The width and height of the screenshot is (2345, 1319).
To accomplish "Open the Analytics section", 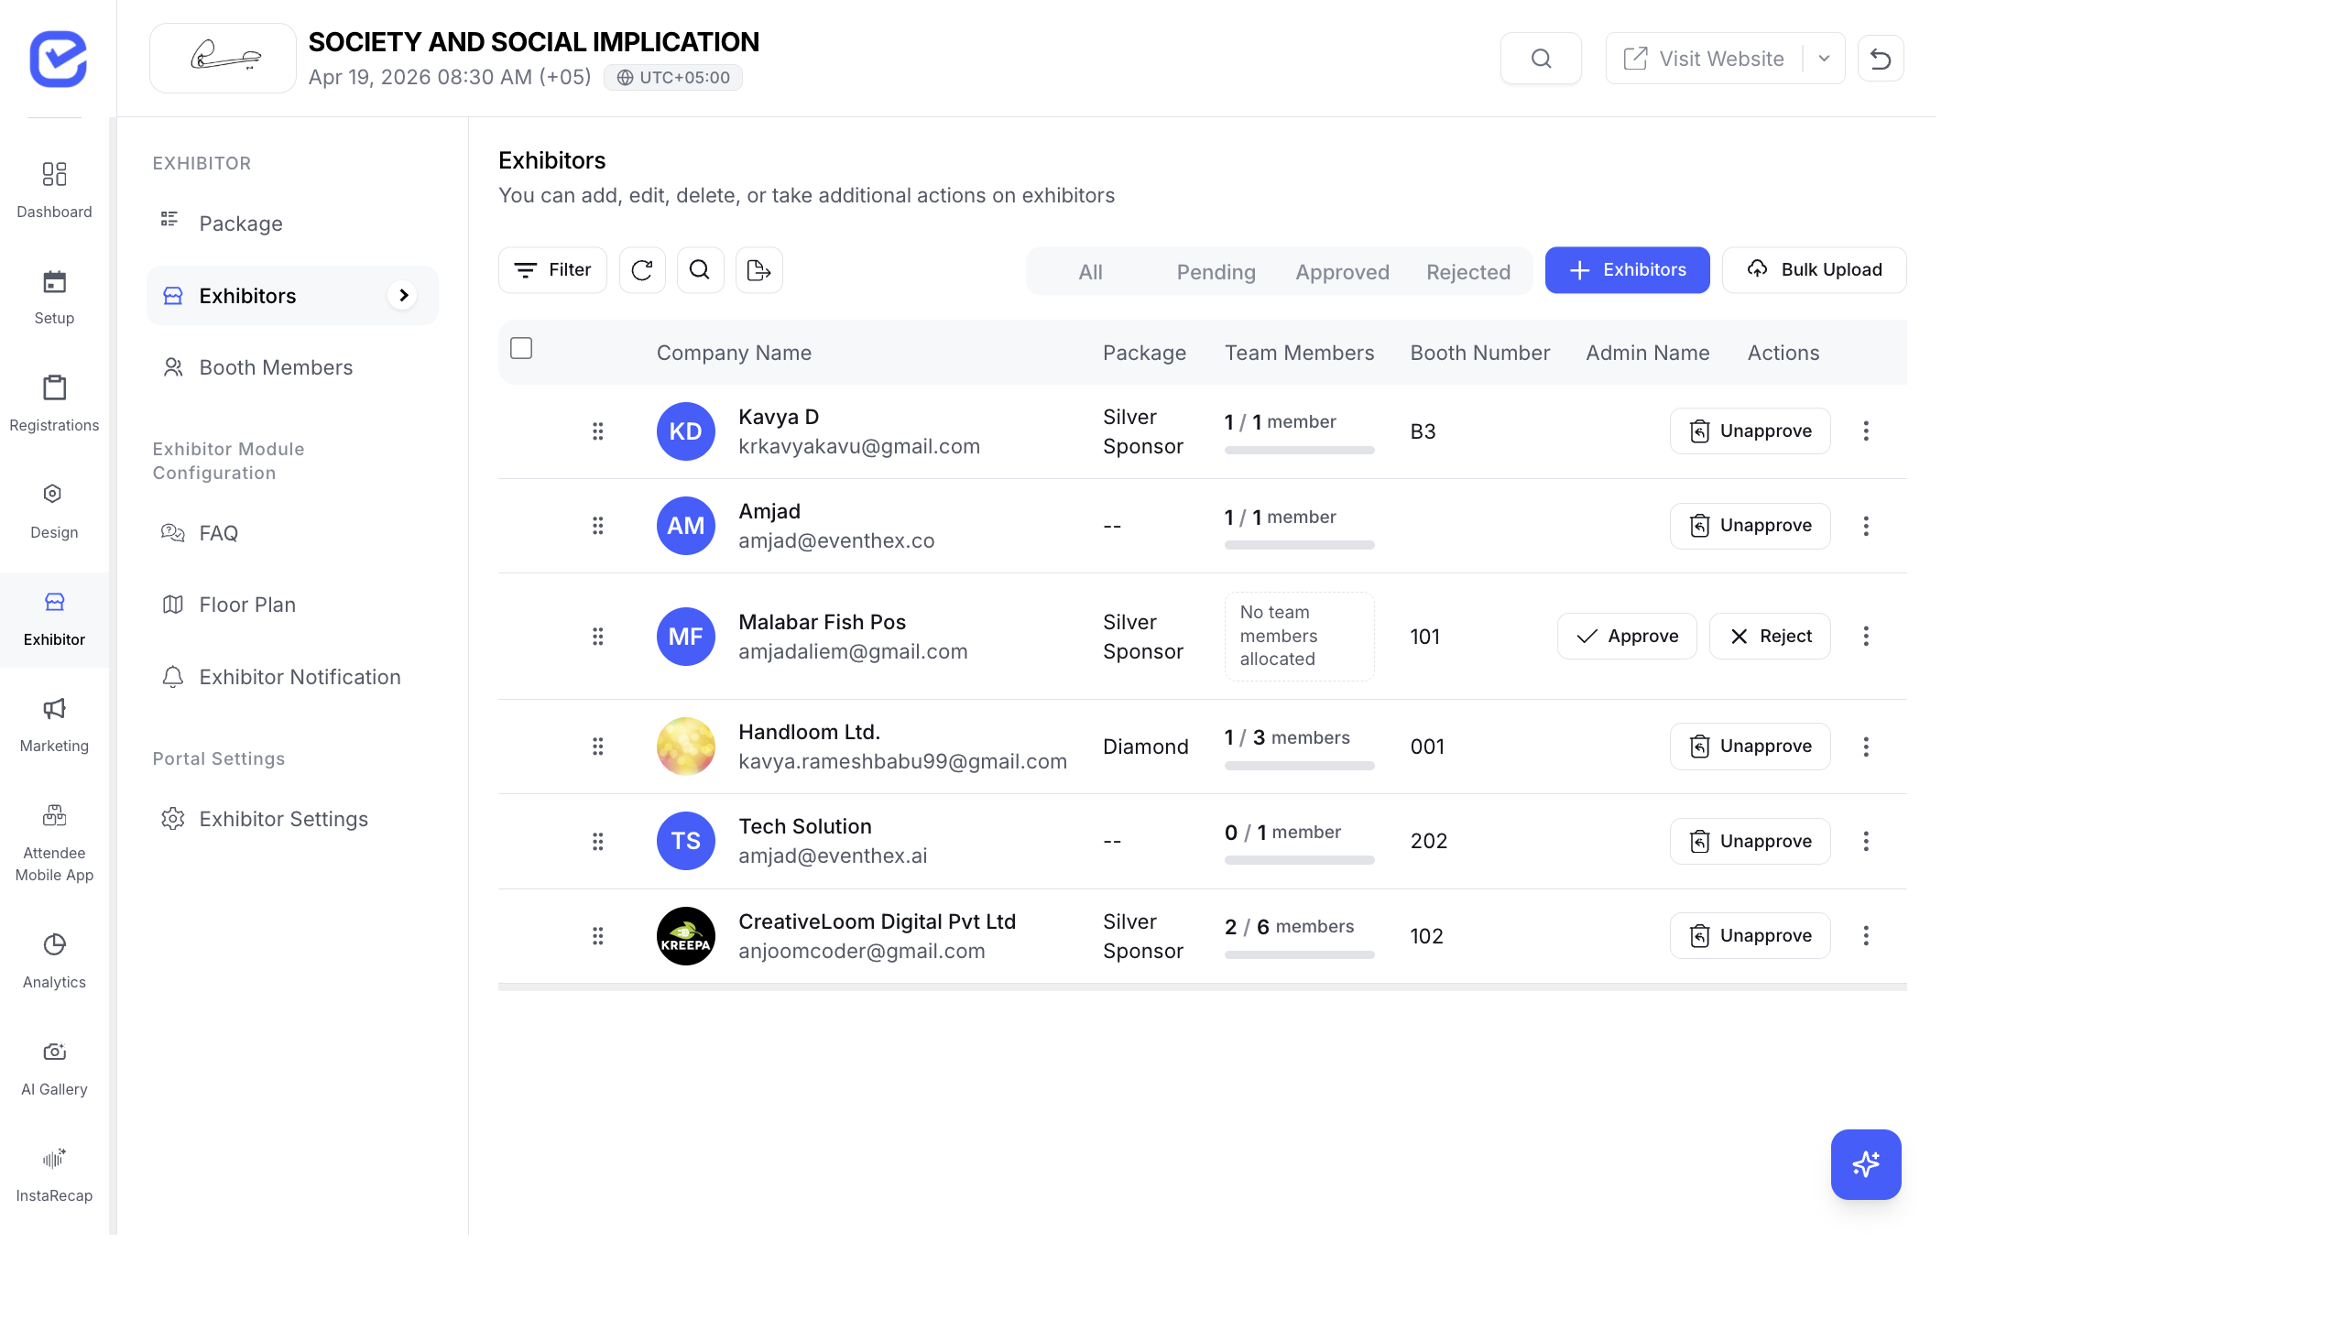I will [x=54, y=961].
